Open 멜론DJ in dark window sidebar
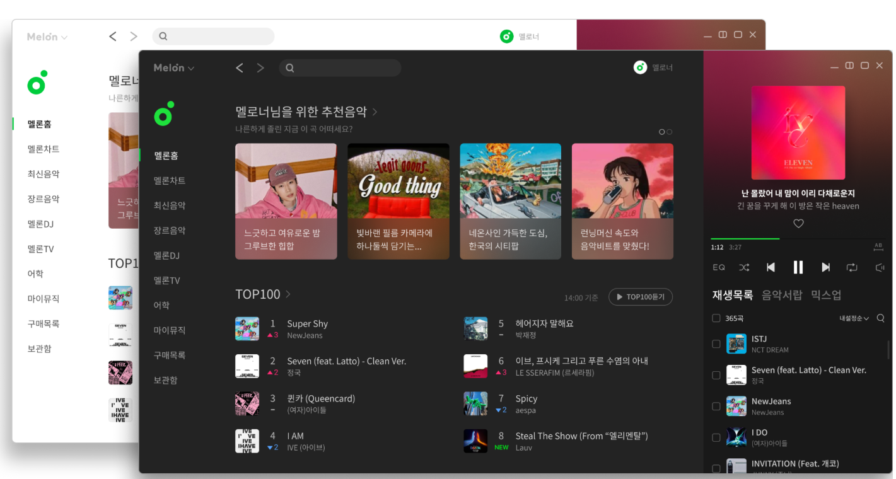 167,255
